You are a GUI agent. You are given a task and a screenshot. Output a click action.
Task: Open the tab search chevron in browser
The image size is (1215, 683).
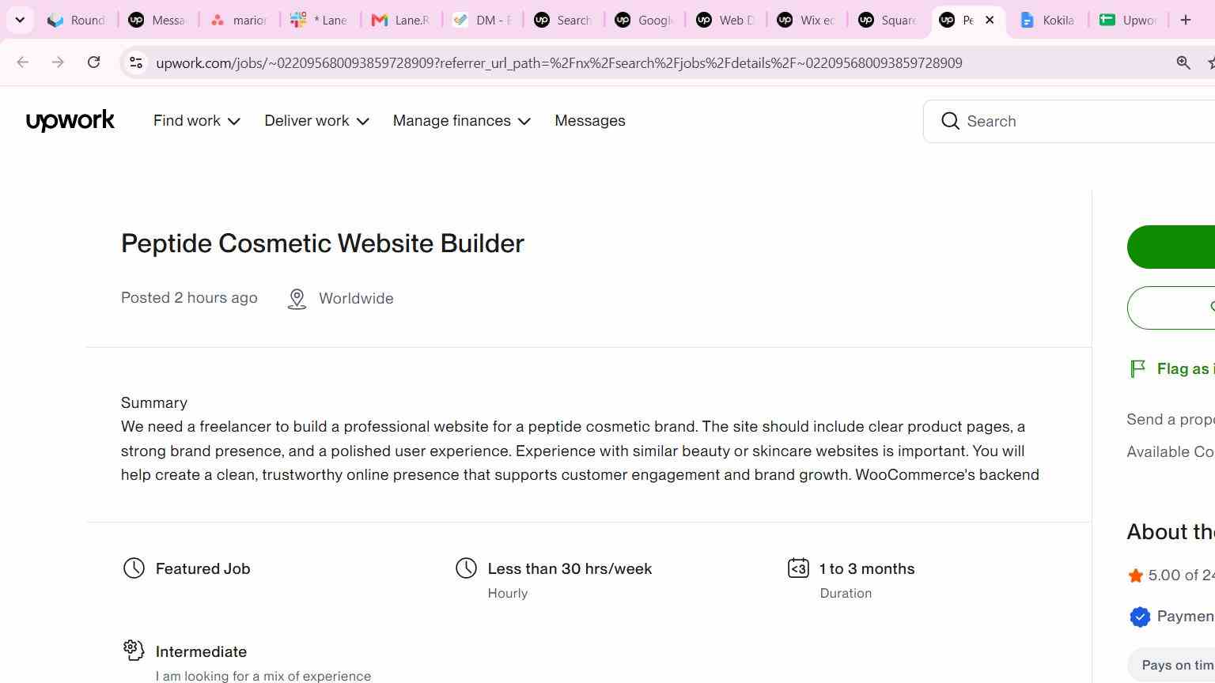pos(20,20)
